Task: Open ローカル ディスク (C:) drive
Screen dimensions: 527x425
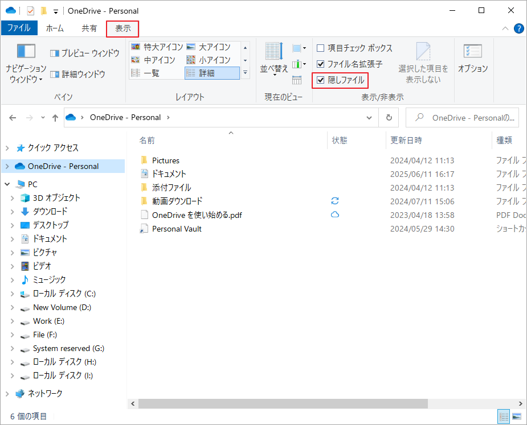Action: tap(64, 294)
